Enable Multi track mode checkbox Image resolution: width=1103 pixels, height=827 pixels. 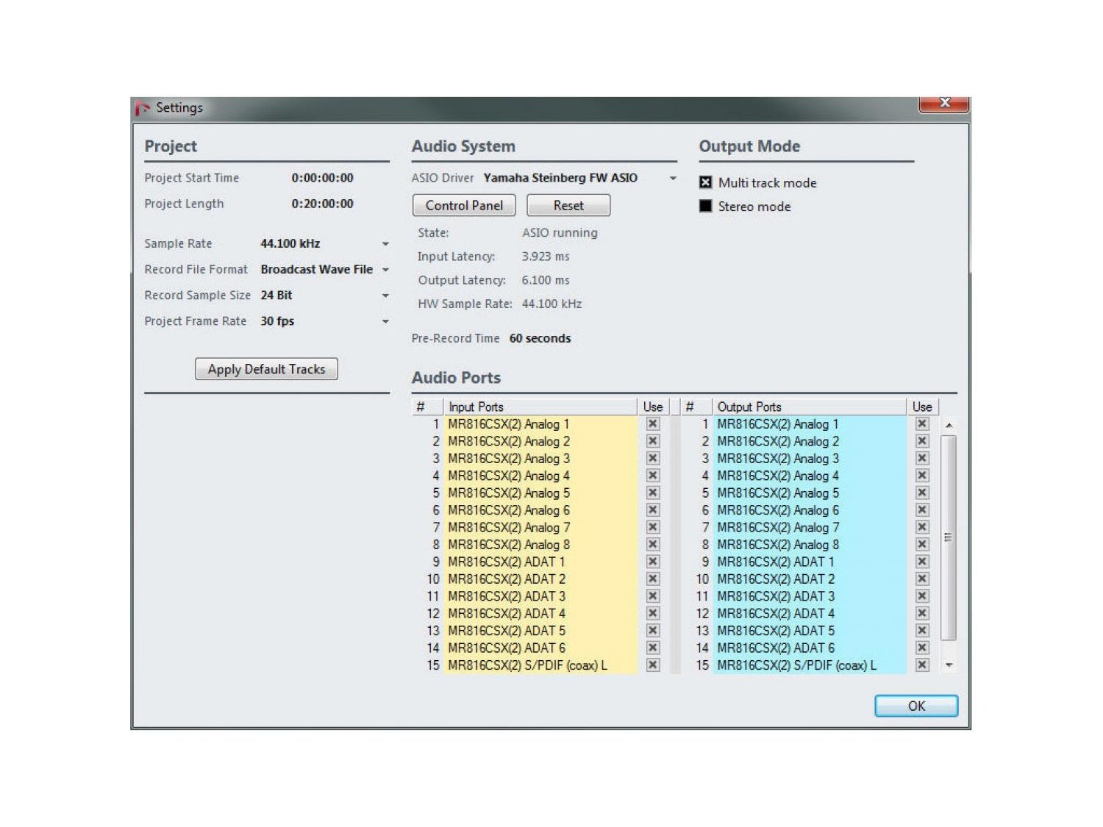pos(705,182)
